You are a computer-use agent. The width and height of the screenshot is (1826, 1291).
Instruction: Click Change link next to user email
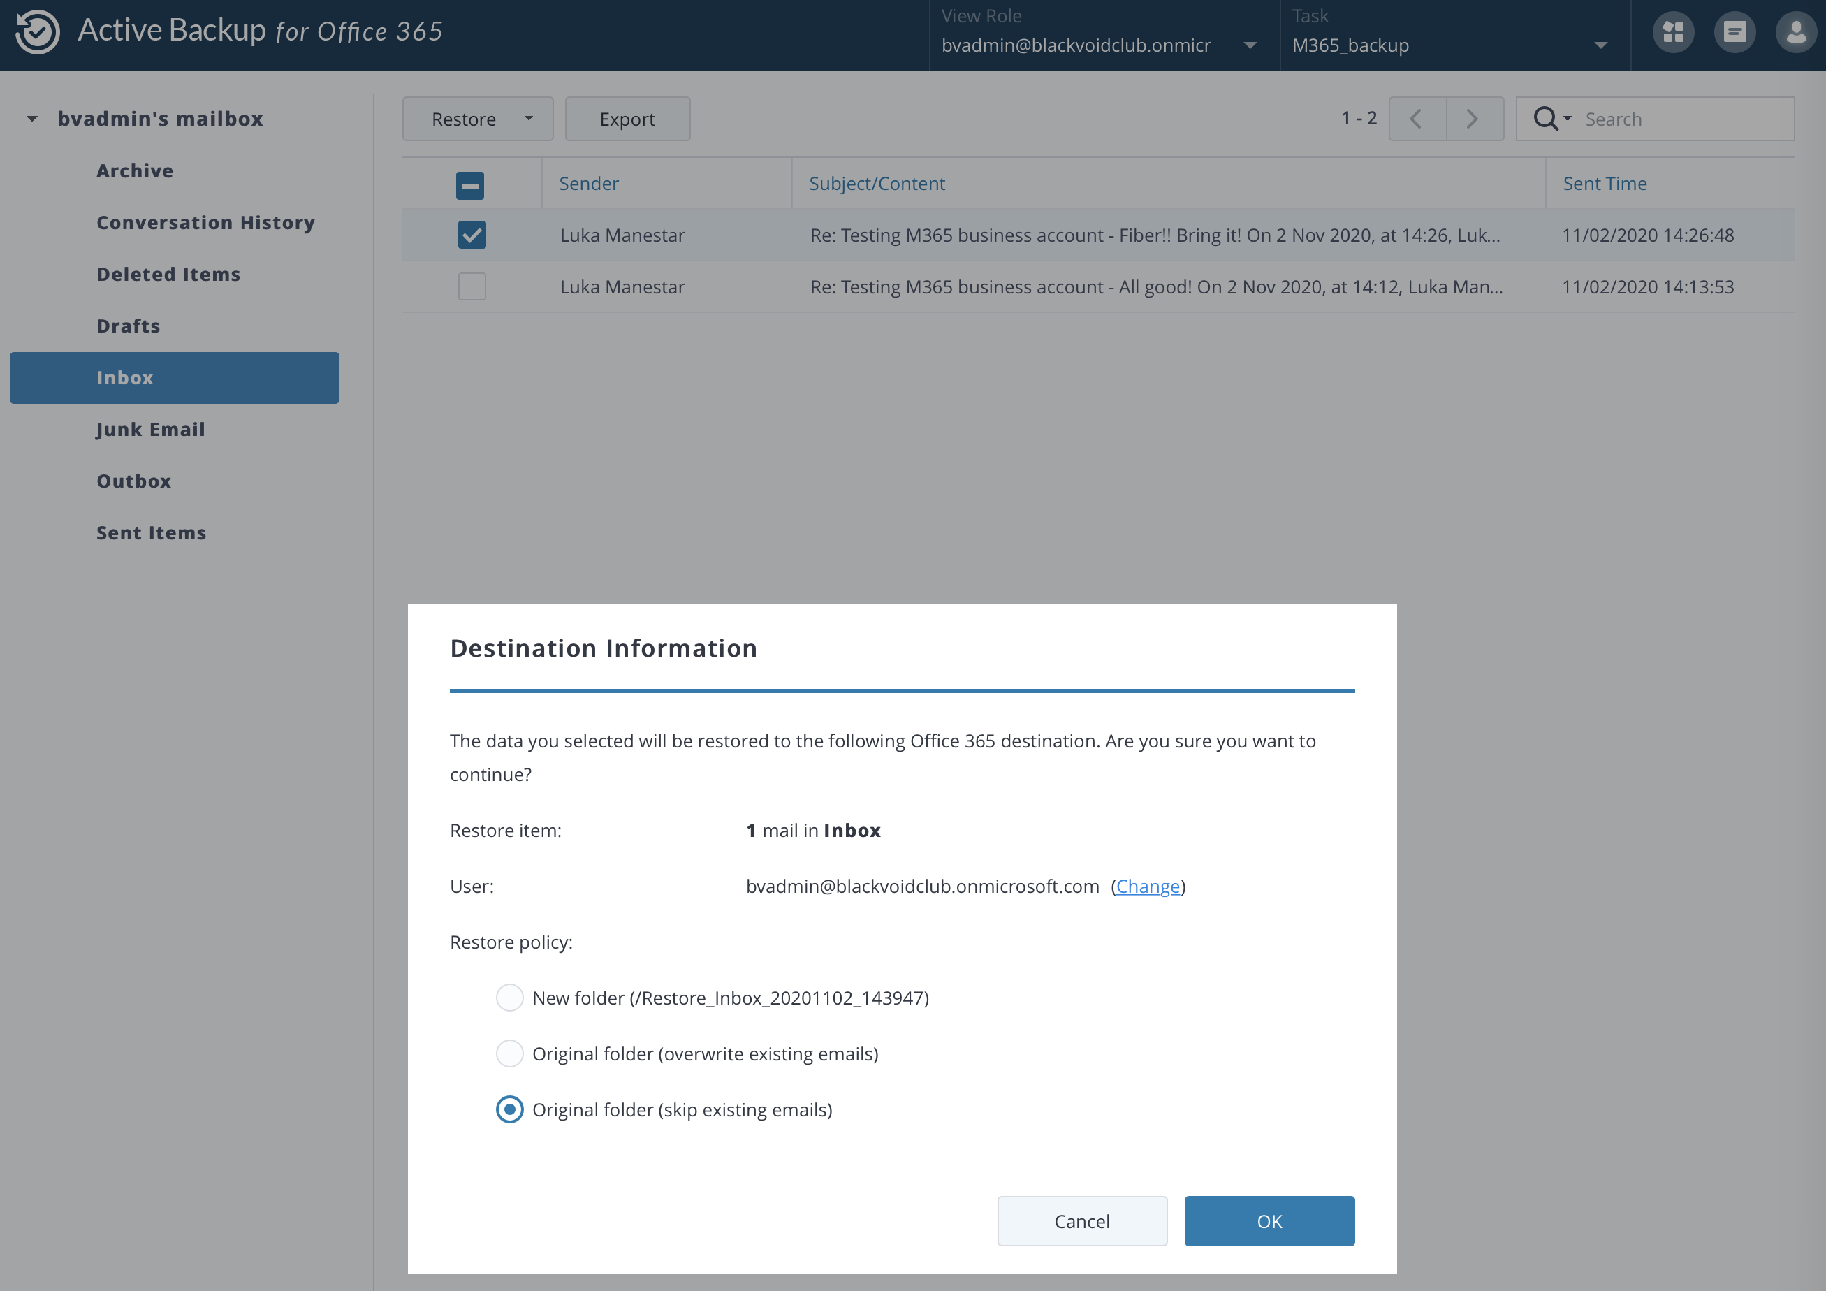[1148, 885]
